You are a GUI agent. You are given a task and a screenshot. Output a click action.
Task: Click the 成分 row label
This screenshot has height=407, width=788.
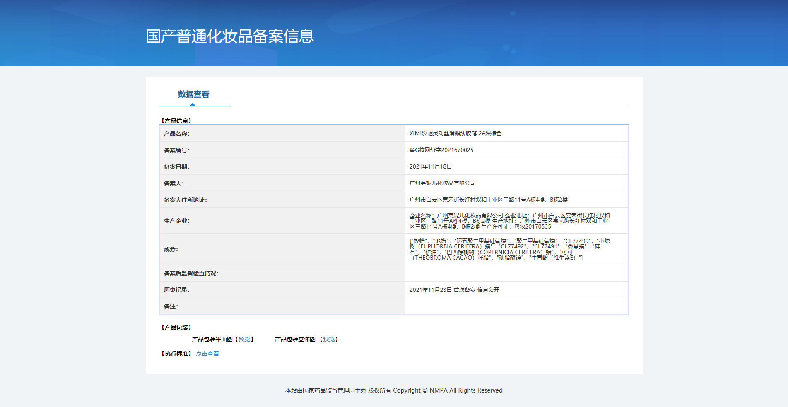[171, 249]
